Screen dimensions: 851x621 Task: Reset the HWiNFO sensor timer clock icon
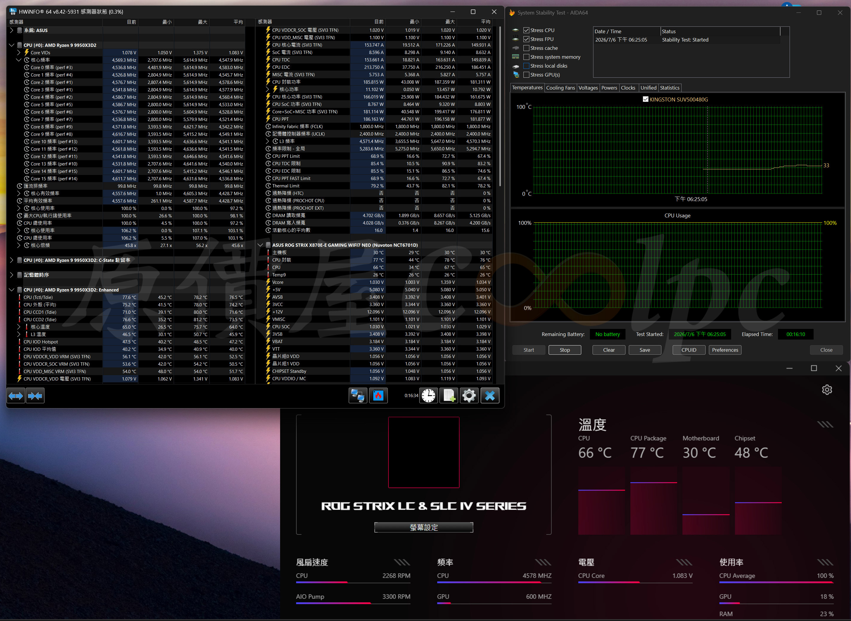428,395
